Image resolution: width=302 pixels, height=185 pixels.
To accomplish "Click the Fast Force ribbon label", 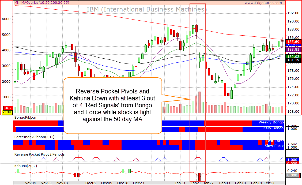I will point(275,141).
